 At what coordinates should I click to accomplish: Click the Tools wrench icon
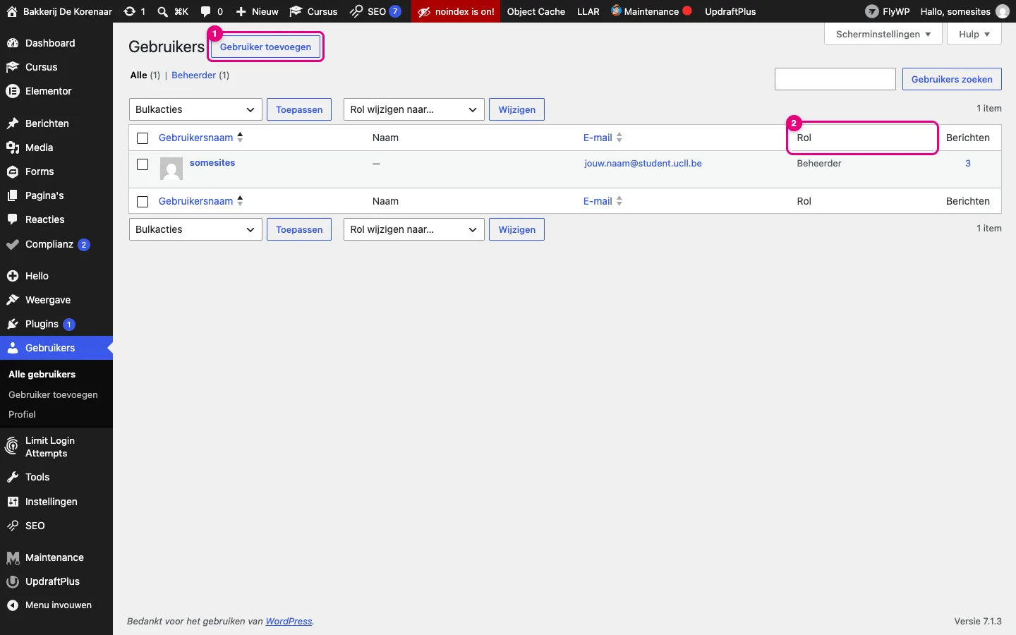[x=13, y=477]
